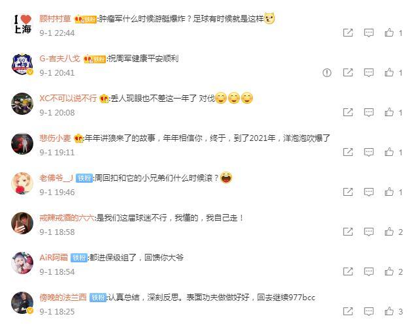Image resolution: width=415 pixels, height=325 pixels.
Task: Reply to 傍晚的法兰西's comment
Action: pos(369,311)
